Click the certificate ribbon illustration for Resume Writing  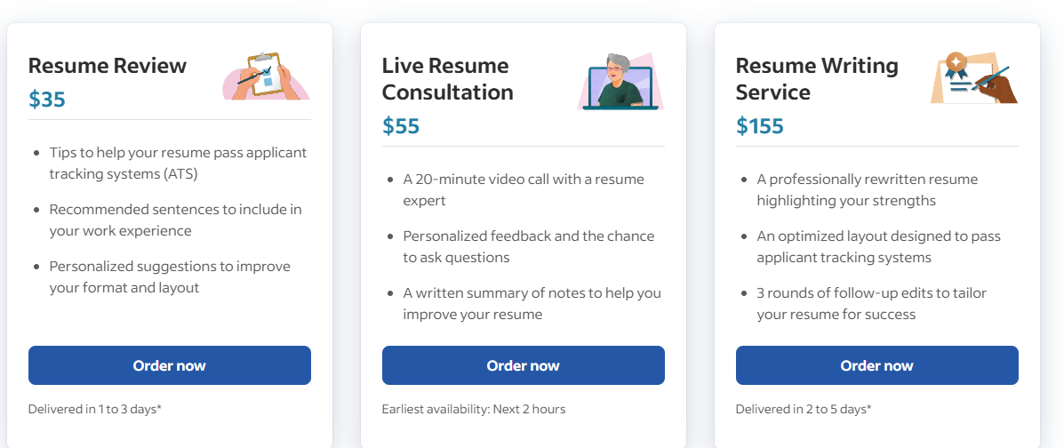pos(974,76)
